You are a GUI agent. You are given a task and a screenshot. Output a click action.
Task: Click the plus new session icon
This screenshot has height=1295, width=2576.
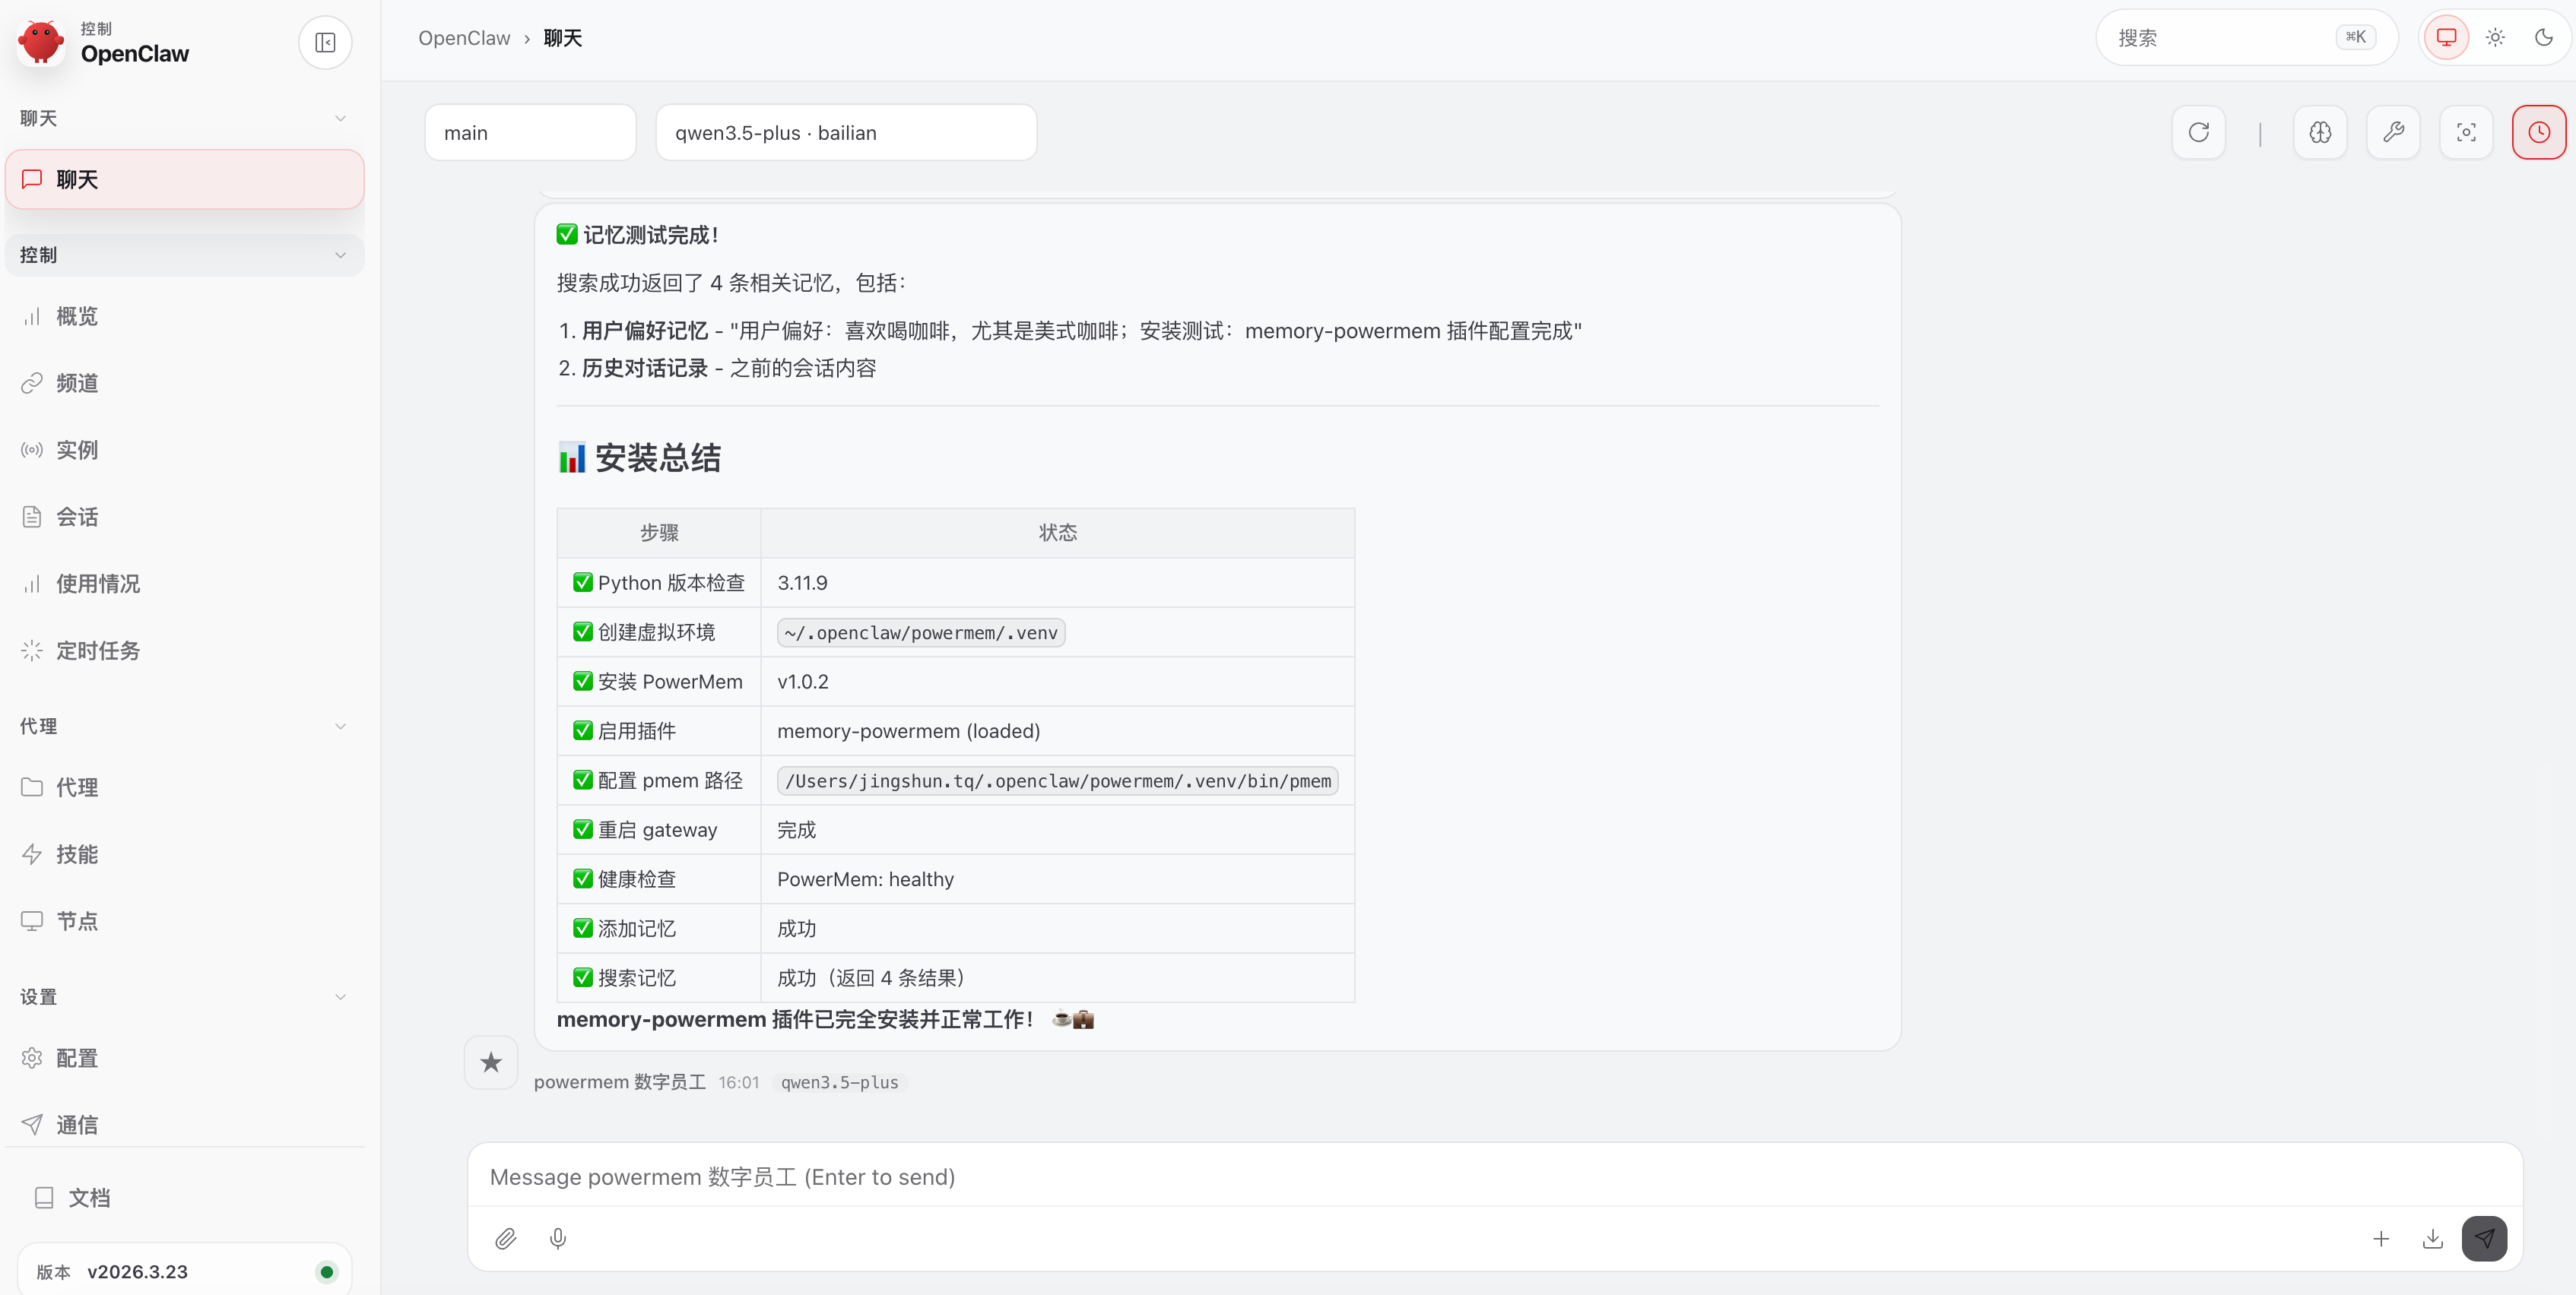[x=2381, y=1239]
